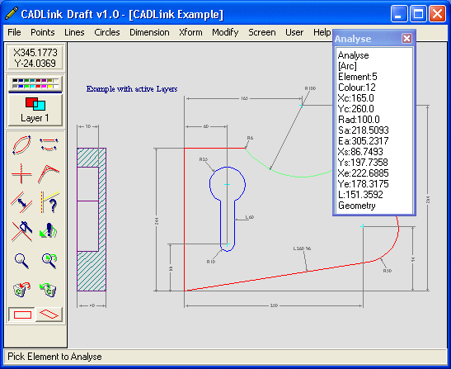Maximize the CADLink Draft window
451x369 pixels.
[418, 13]
